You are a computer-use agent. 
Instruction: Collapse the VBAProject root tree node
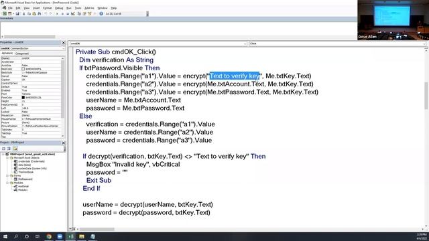click(3, 155)
